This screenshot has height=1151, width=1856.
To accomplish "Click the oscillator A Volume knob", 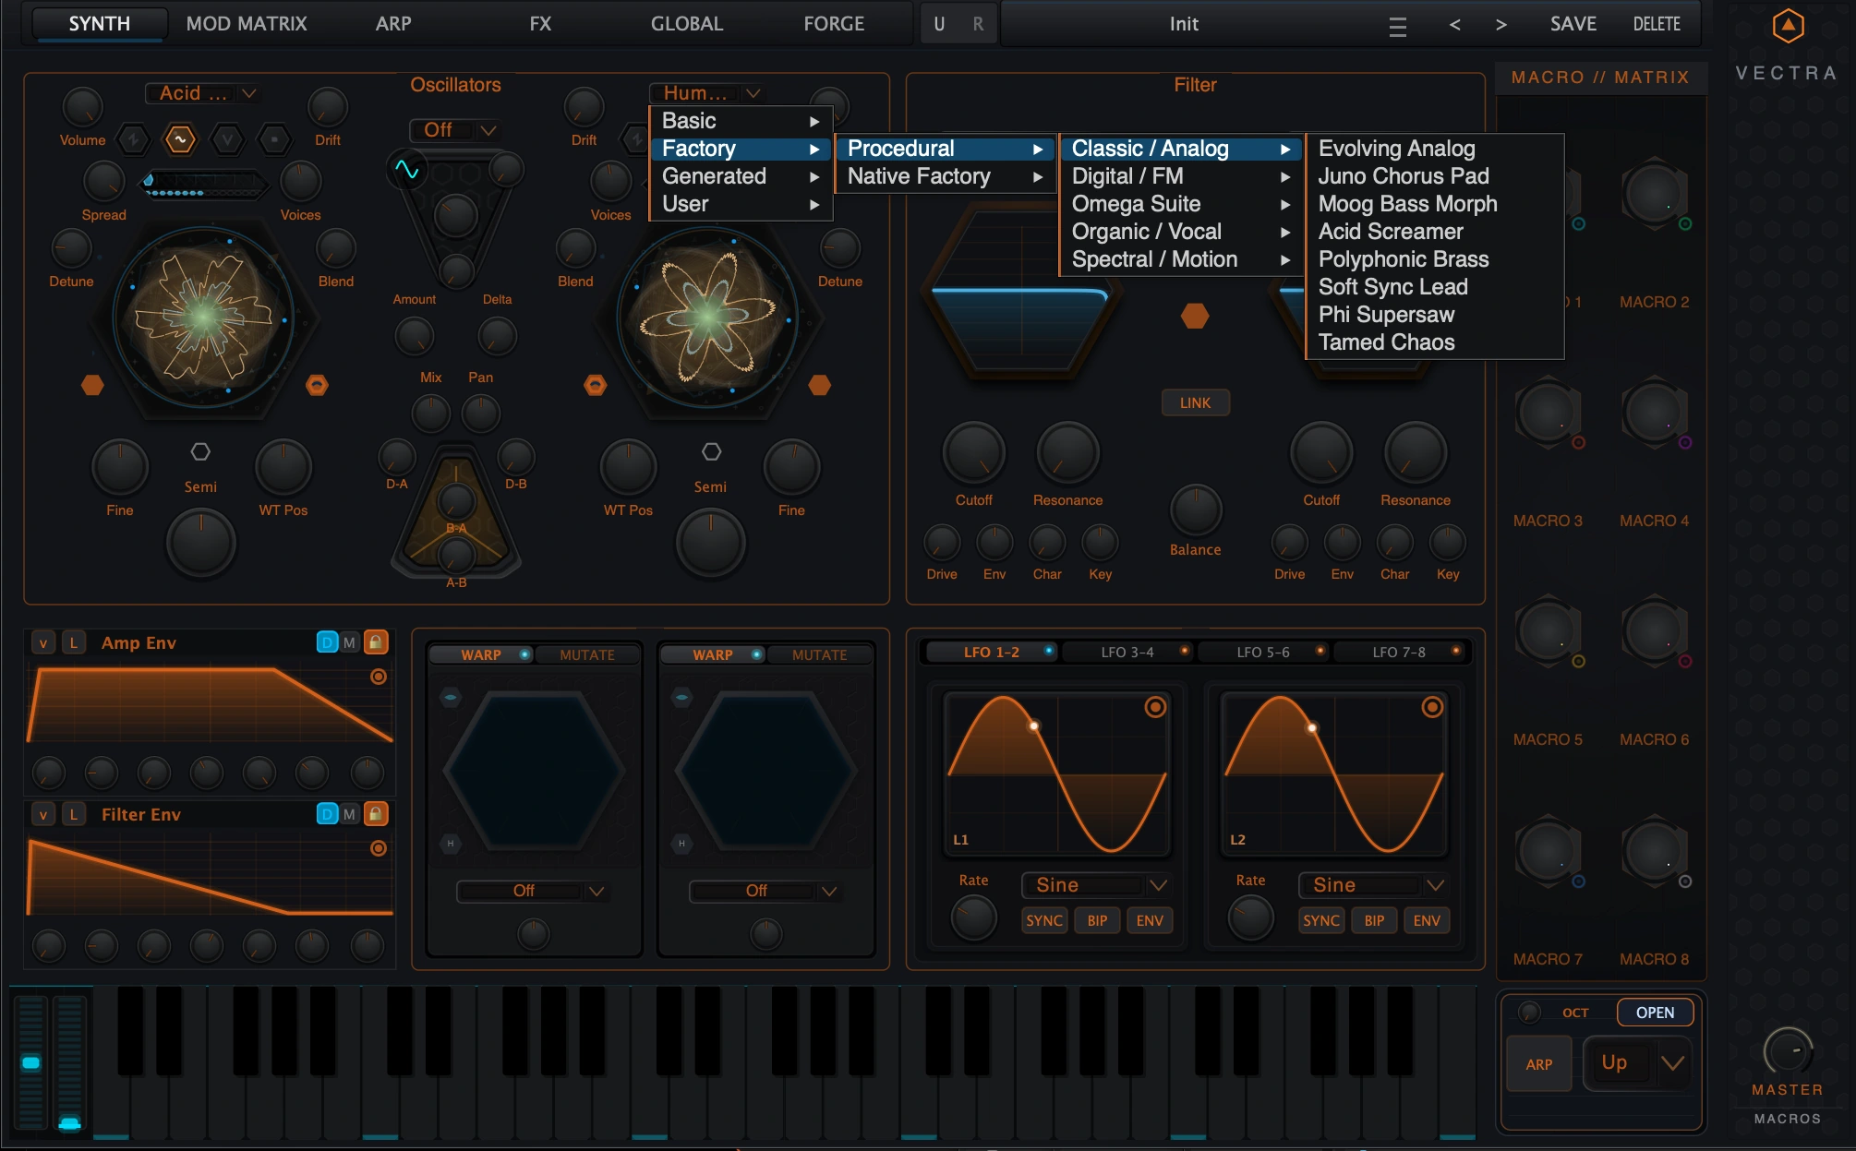I will (x=82, y=108).
